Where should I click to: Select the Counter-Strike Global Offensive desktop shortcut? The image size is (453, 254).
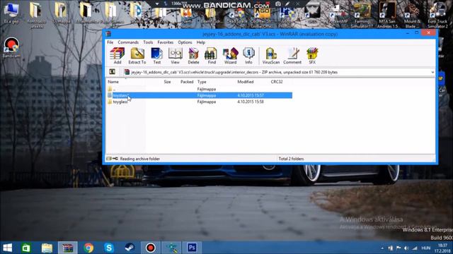[262, 16]
